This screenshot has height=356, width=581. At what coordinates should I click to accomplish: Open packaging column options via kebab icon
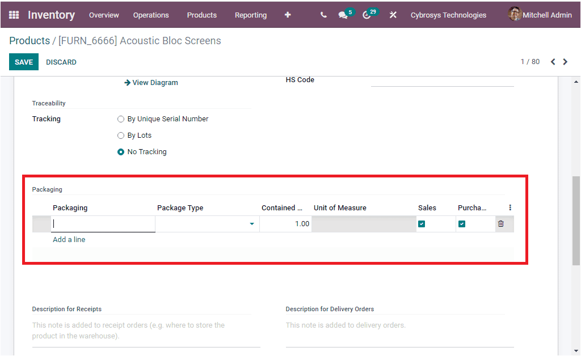coord(510,207)
